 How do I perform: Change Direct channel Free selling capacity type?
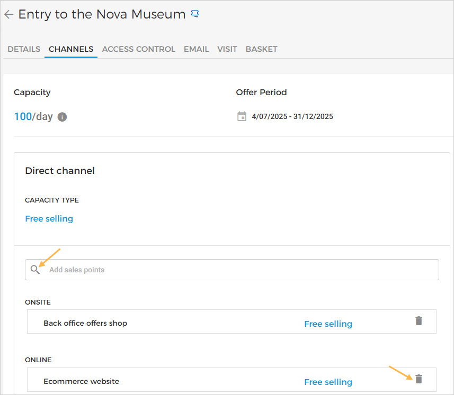point(49,218)
